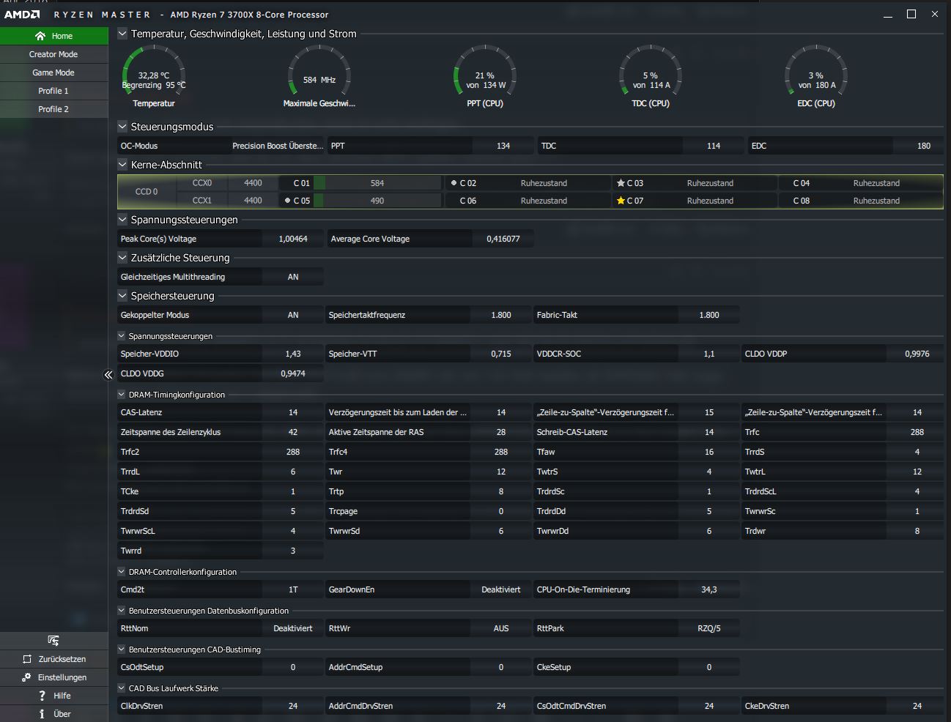
Task: Collapse the DRAM-Timingkonfiguration section
Action: pos(122,395)
